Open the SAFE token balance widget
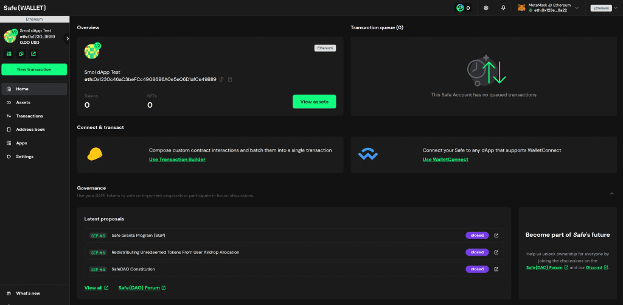 463,7
